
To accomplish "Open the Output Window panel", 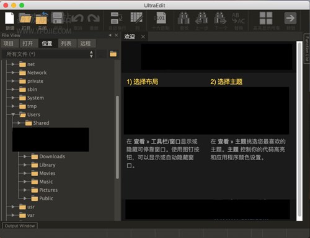I will (20, 226).
